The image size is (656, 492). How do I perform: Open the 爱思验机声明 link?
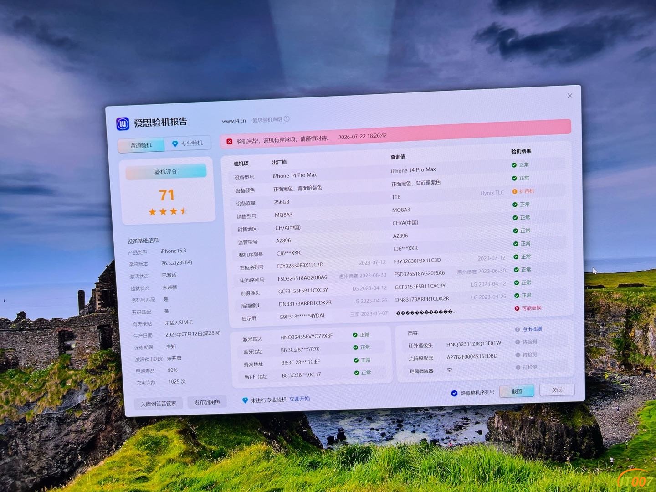pos(267,120)
